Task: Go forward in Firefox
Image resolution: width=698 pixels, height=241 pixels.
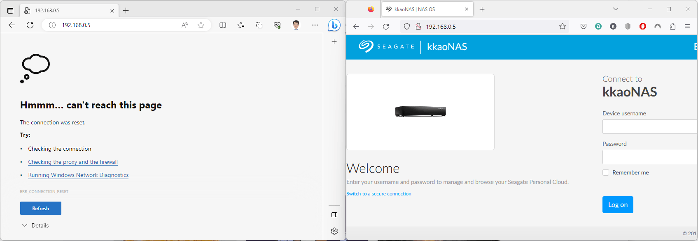Action: coord(371,27)
